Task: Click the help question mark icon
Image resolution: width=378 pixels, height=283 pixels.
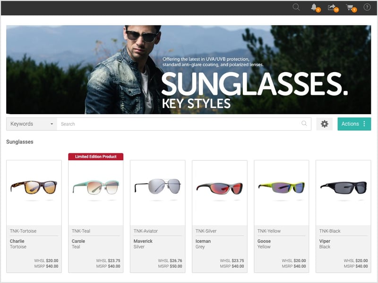Action: (x=366, y=7)
